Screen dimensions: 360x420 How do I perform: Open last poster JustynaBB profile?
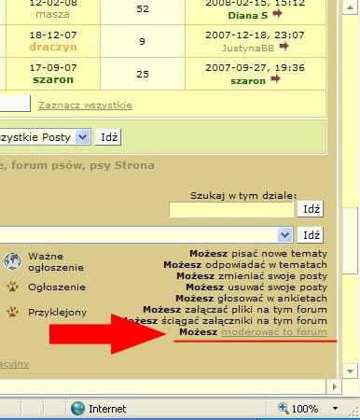point(248,48)
